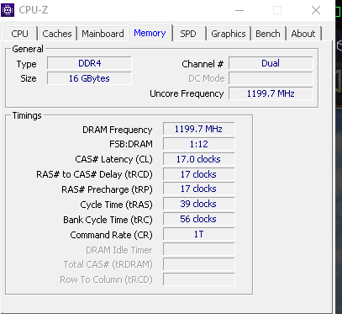342x314 pixels.
Task: Select the Mainboard tab
Action: pos(103,34)
